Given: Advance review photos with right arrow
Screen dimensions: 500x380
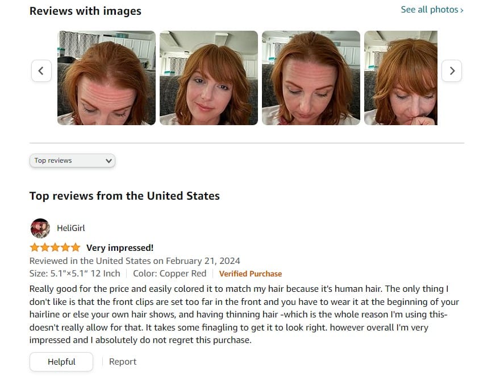Looking at the screenshot, I should pos(452,71).
